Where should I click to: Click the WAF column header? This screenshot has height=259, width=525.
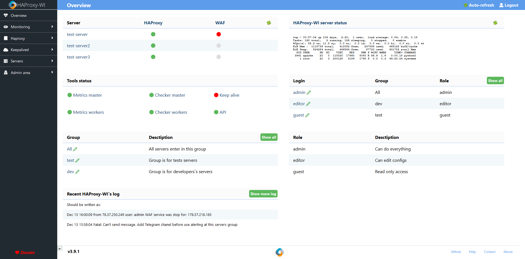[220, 23]
